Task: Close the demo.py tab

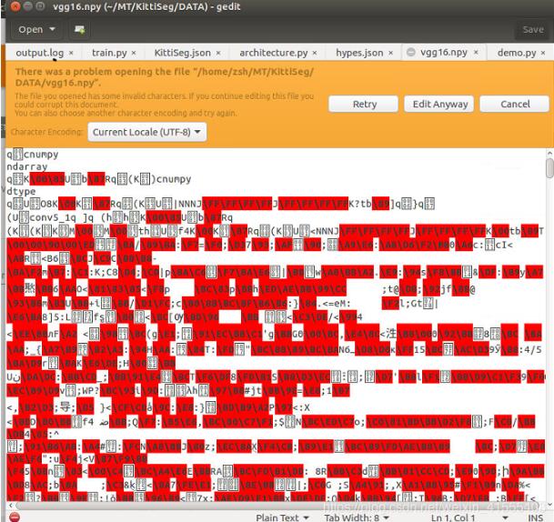Action: point(543,53)
